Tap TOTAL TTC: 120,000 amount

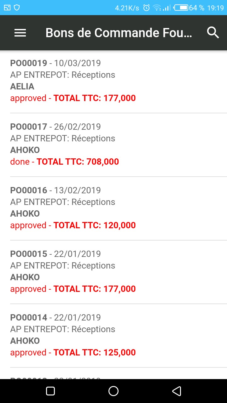(95, 225)
